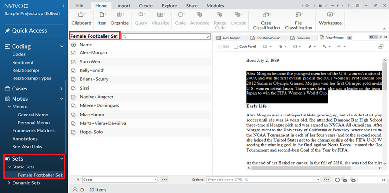Collapse the Sets section
389x193 pixels.
[x=61, y=158]
